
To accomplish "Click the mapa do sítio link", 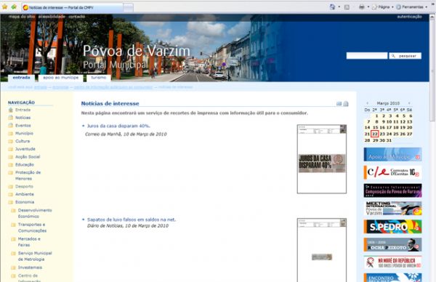I will [22, 17].
